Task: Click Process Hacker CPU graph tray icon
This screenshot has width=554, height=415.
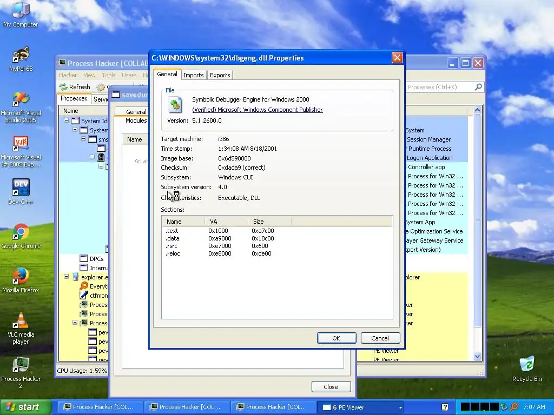Action: coord(479,407)
